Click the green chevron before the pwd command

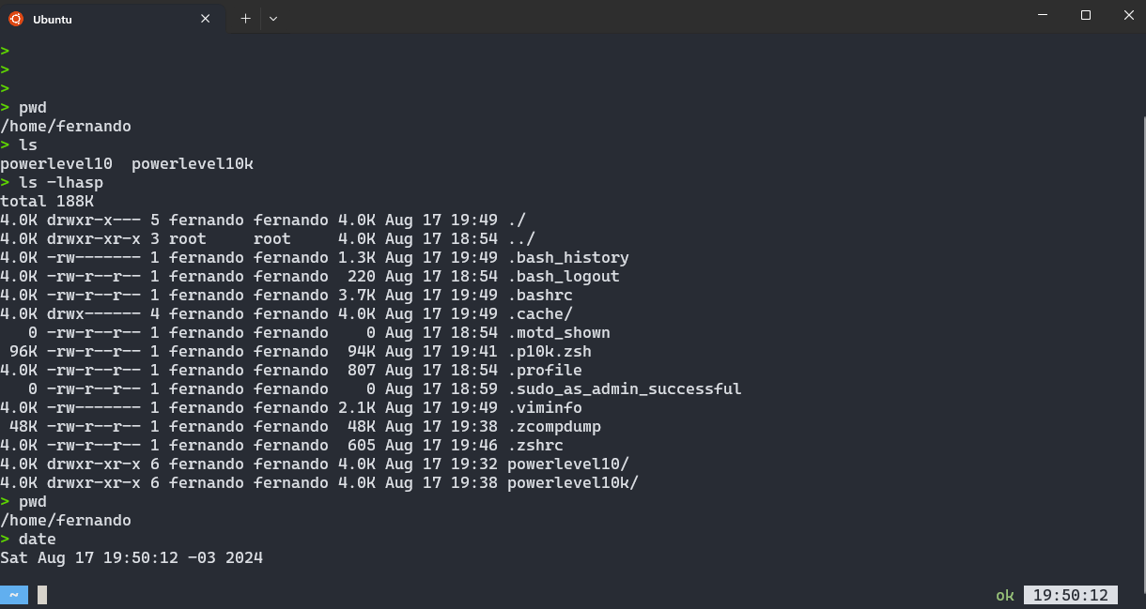coord(7,107)
